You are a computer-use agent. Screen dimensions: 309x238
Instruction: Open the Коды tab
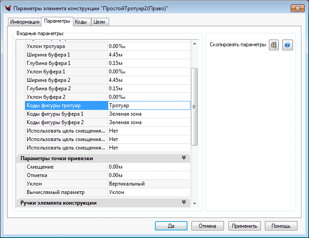[81, 22]
